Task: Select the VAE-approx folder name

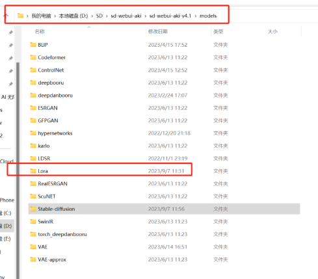Action: coord(52,259)
